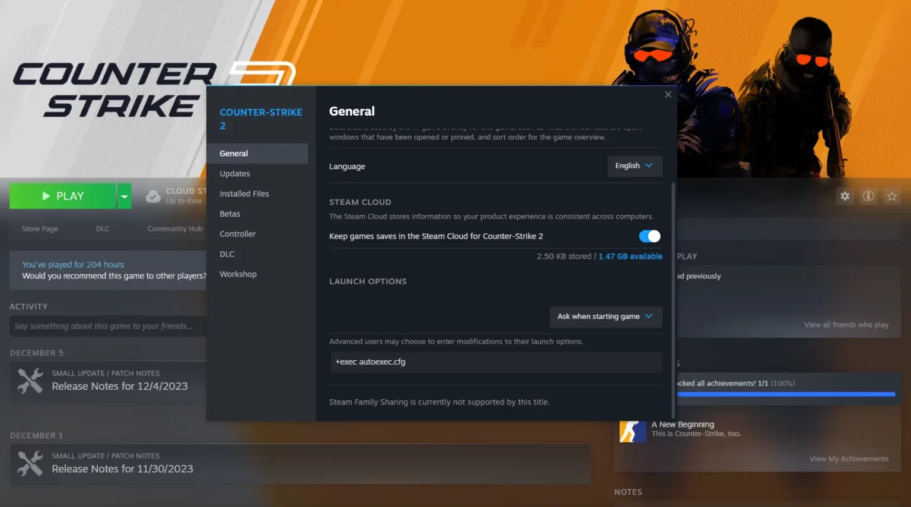Open Release Notes for 11/30/2023

coord(122,469)
